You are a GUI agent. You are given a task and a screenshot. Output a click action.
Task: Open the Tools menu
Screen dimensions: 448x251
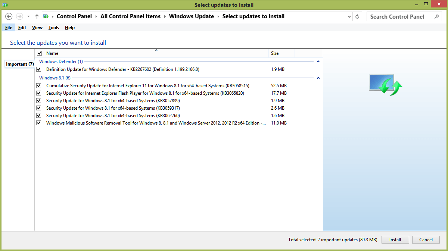(54, 28)
